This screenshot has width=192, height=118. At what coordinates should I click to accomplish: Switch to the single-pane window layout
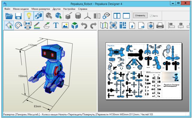126,16
